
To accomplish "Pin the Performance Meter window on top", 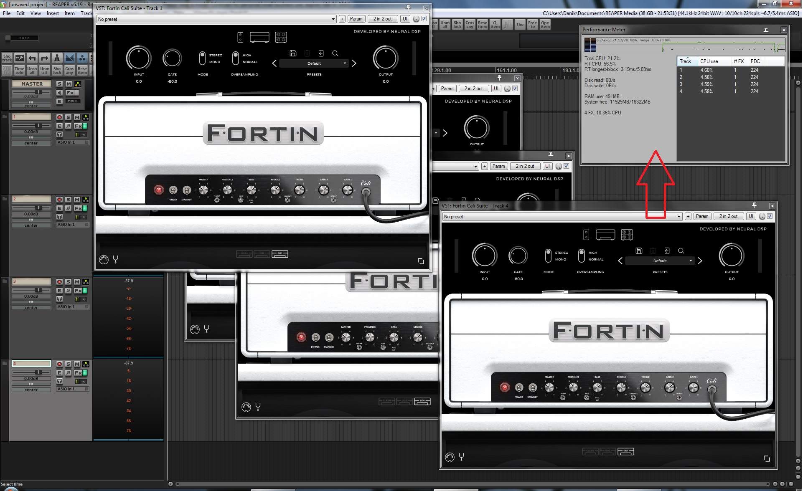I will click(766, 30).
